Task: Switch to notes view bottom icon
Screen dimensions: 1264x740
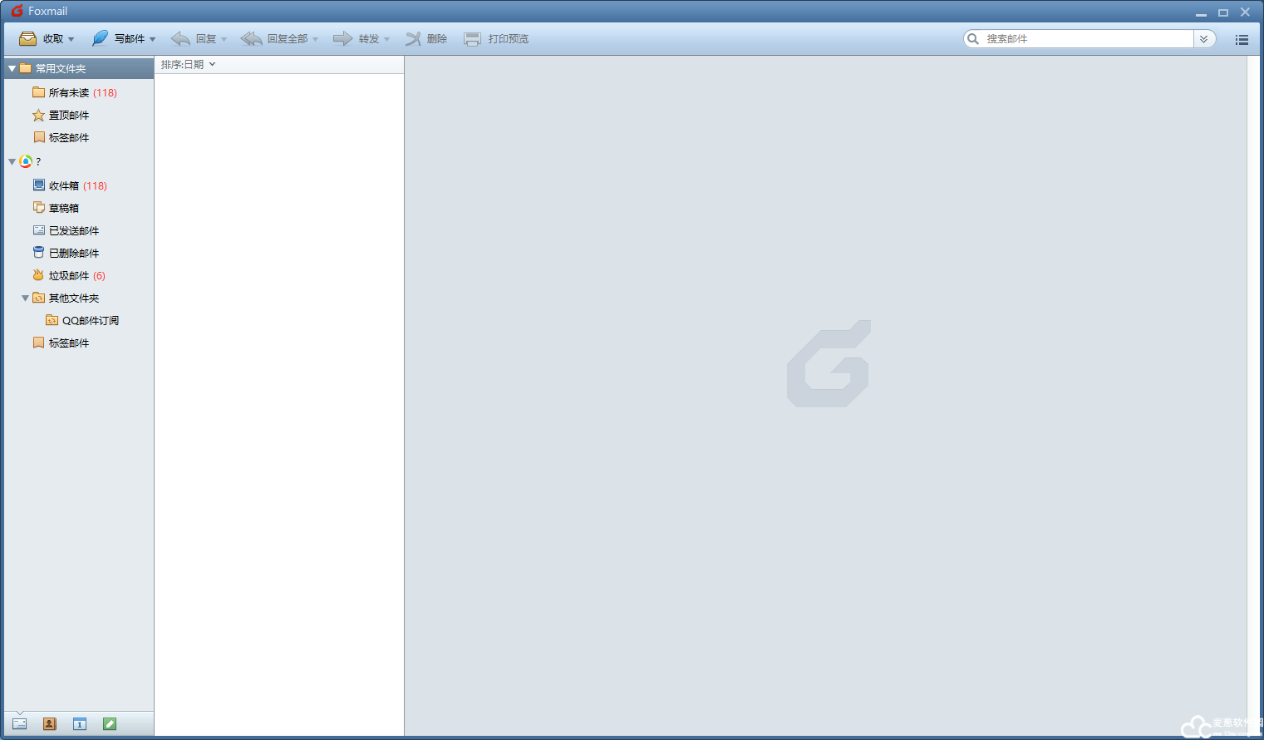Action: pos(109,724)
